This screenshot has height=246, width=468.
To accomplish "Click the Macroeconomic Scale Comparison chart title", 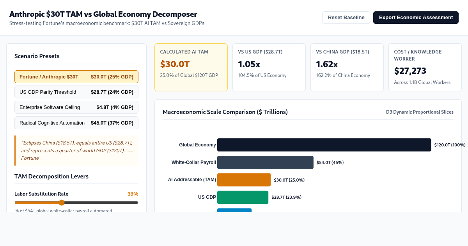I will (225, 112).
